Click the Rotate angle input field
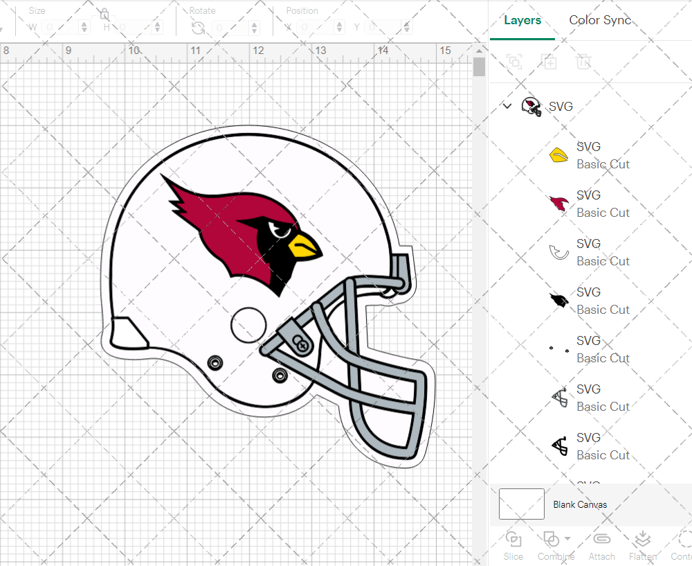This screenshot has height=566, width=692. (227, 28)
